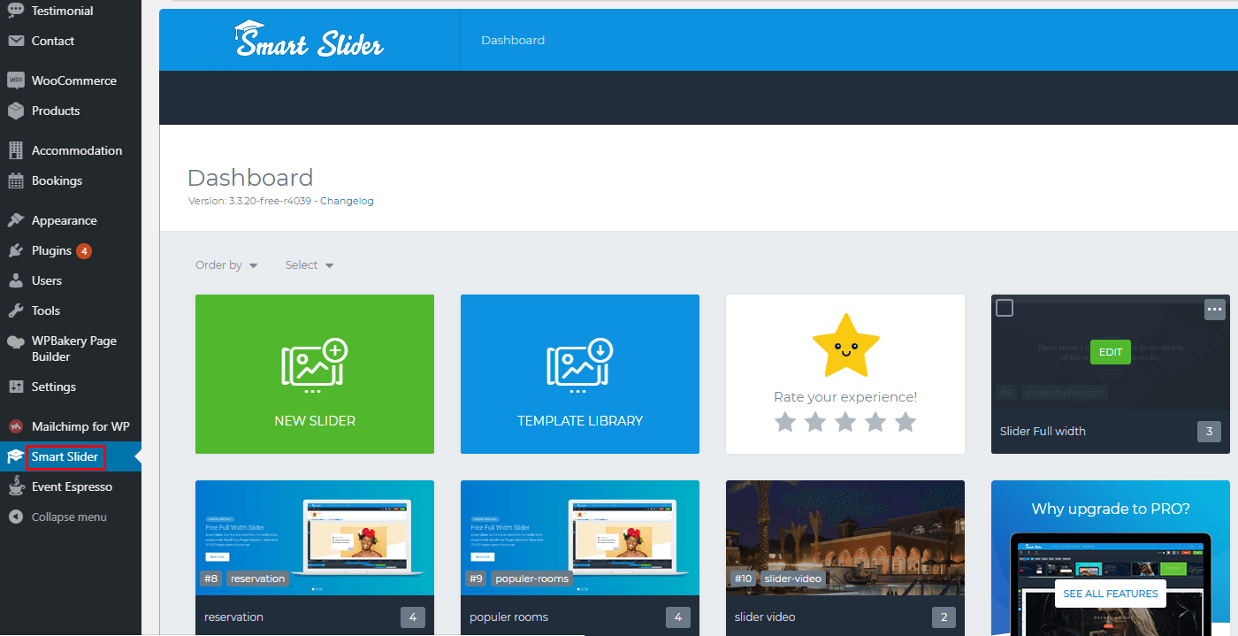Open the three-dots menu on Slider Full width
The height and width of the screenshot is (636, 1238).
[x=1215, y=309]
